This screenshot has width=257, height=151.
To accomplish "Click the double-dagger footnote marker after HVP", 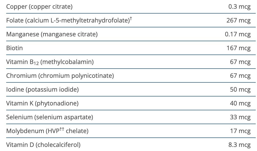I will coord(61,129).
